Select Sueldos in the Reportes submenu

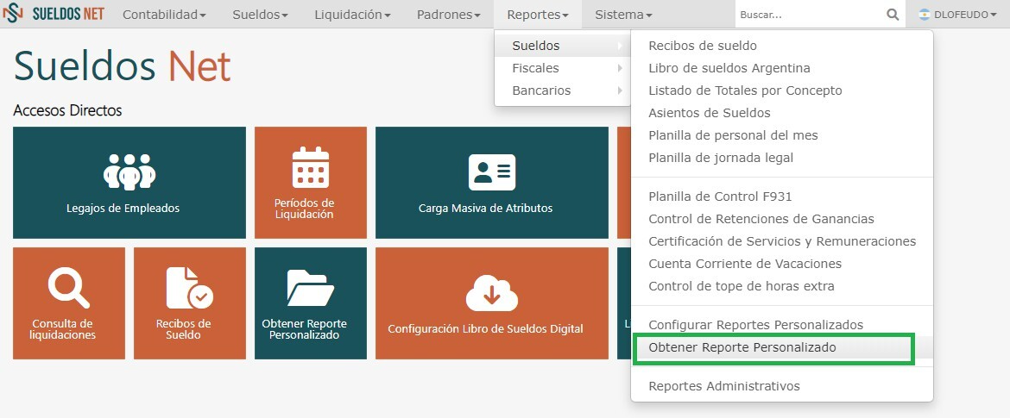(x=562, y=46)
